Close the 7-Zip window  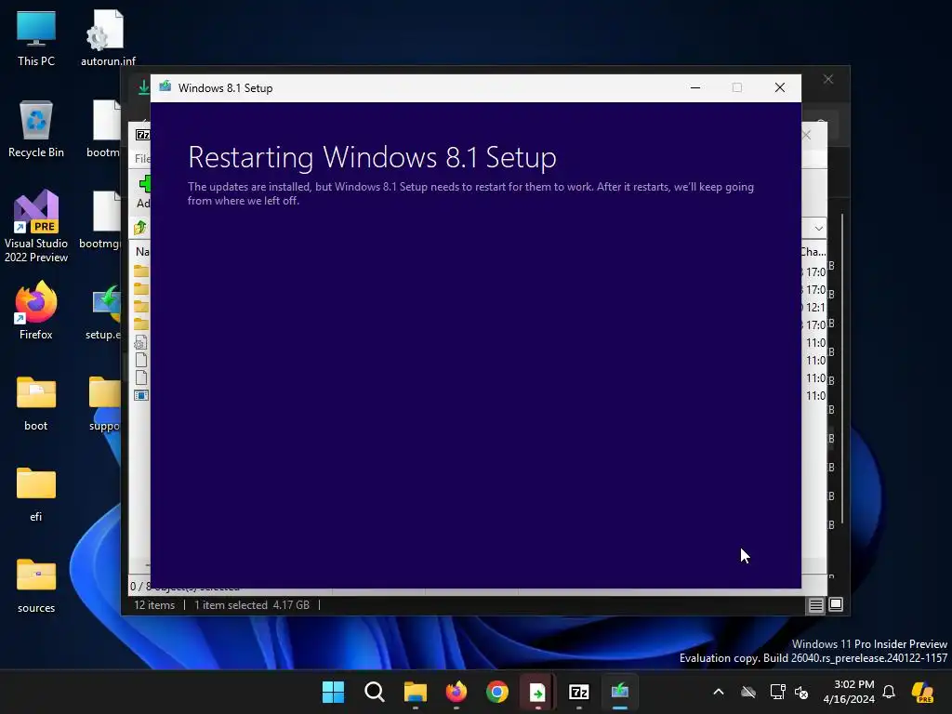(806, 135)
